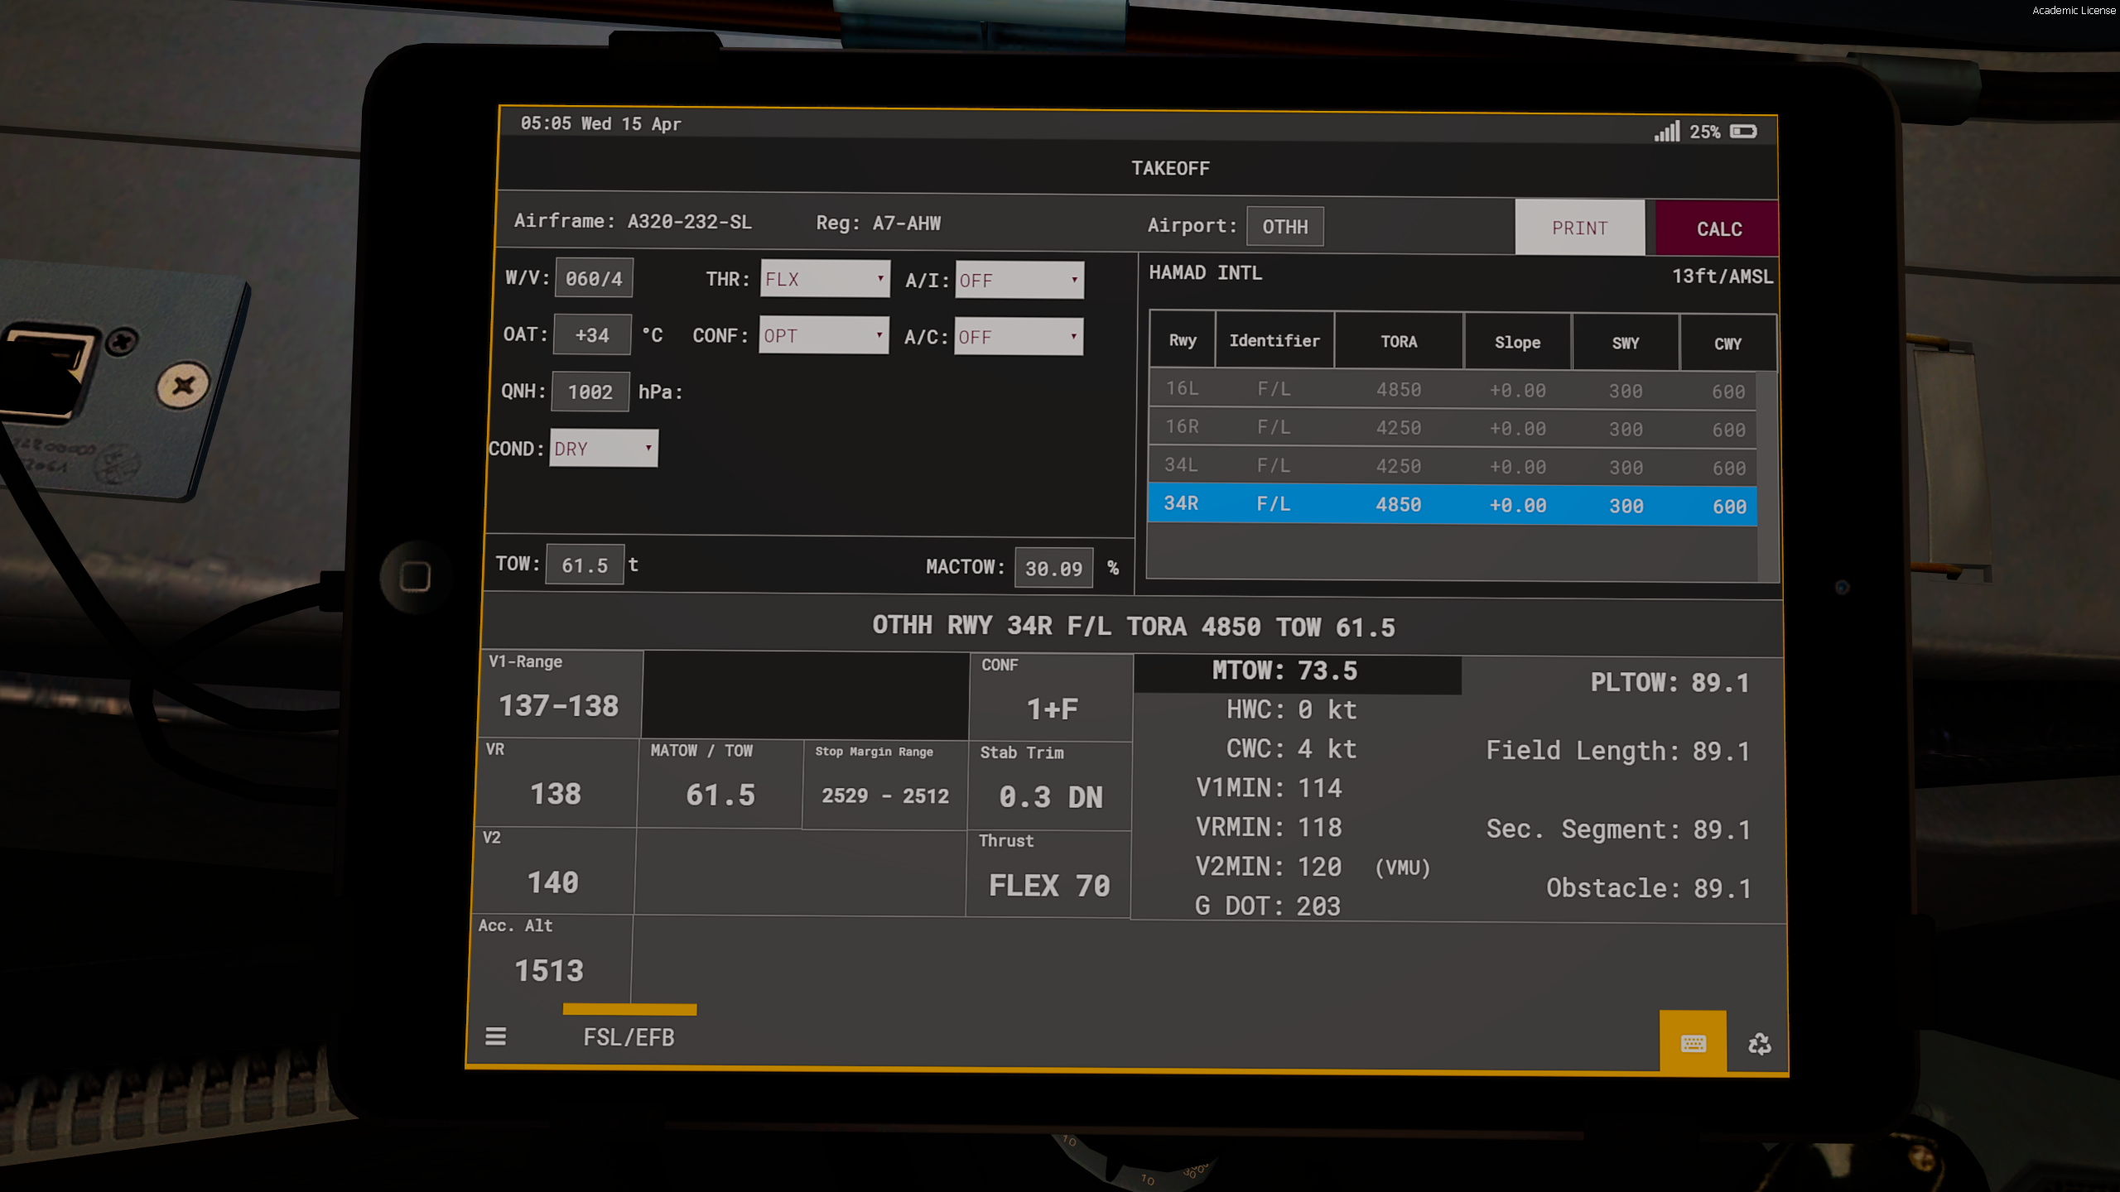
Task: Change the COND DRY runway condition
Action: (604, 448)
